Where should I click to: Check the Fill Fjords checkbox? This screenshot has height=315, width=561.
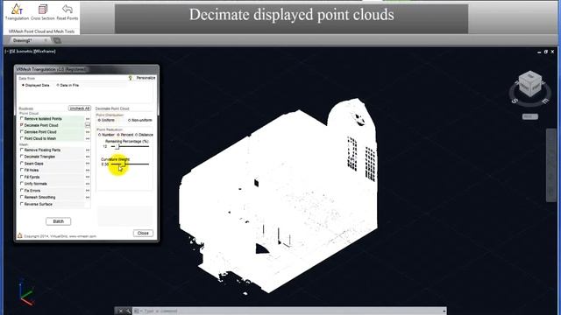[22, 177]
